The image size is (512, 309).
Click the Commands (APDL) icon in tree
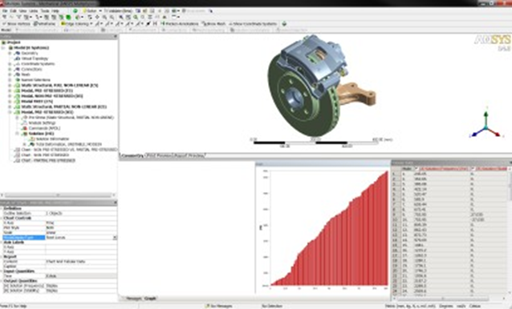pyautogui.click(x=25, y=128)
